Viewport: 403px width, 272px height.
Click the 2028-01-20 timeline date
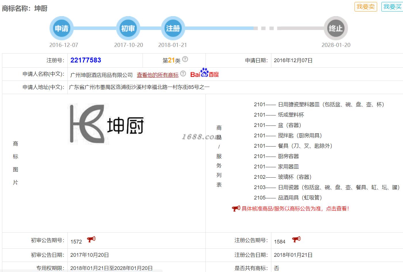pyautogui.click(x=336, y=45)
